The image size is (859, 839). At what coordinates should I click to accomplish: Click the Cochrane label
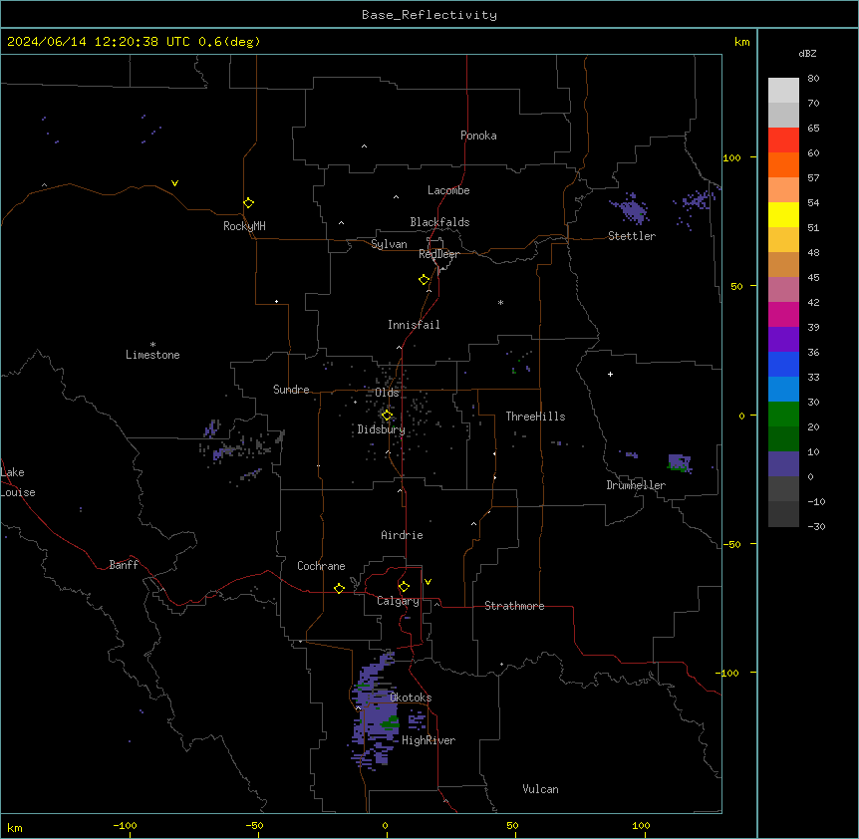tap(321, 566)
